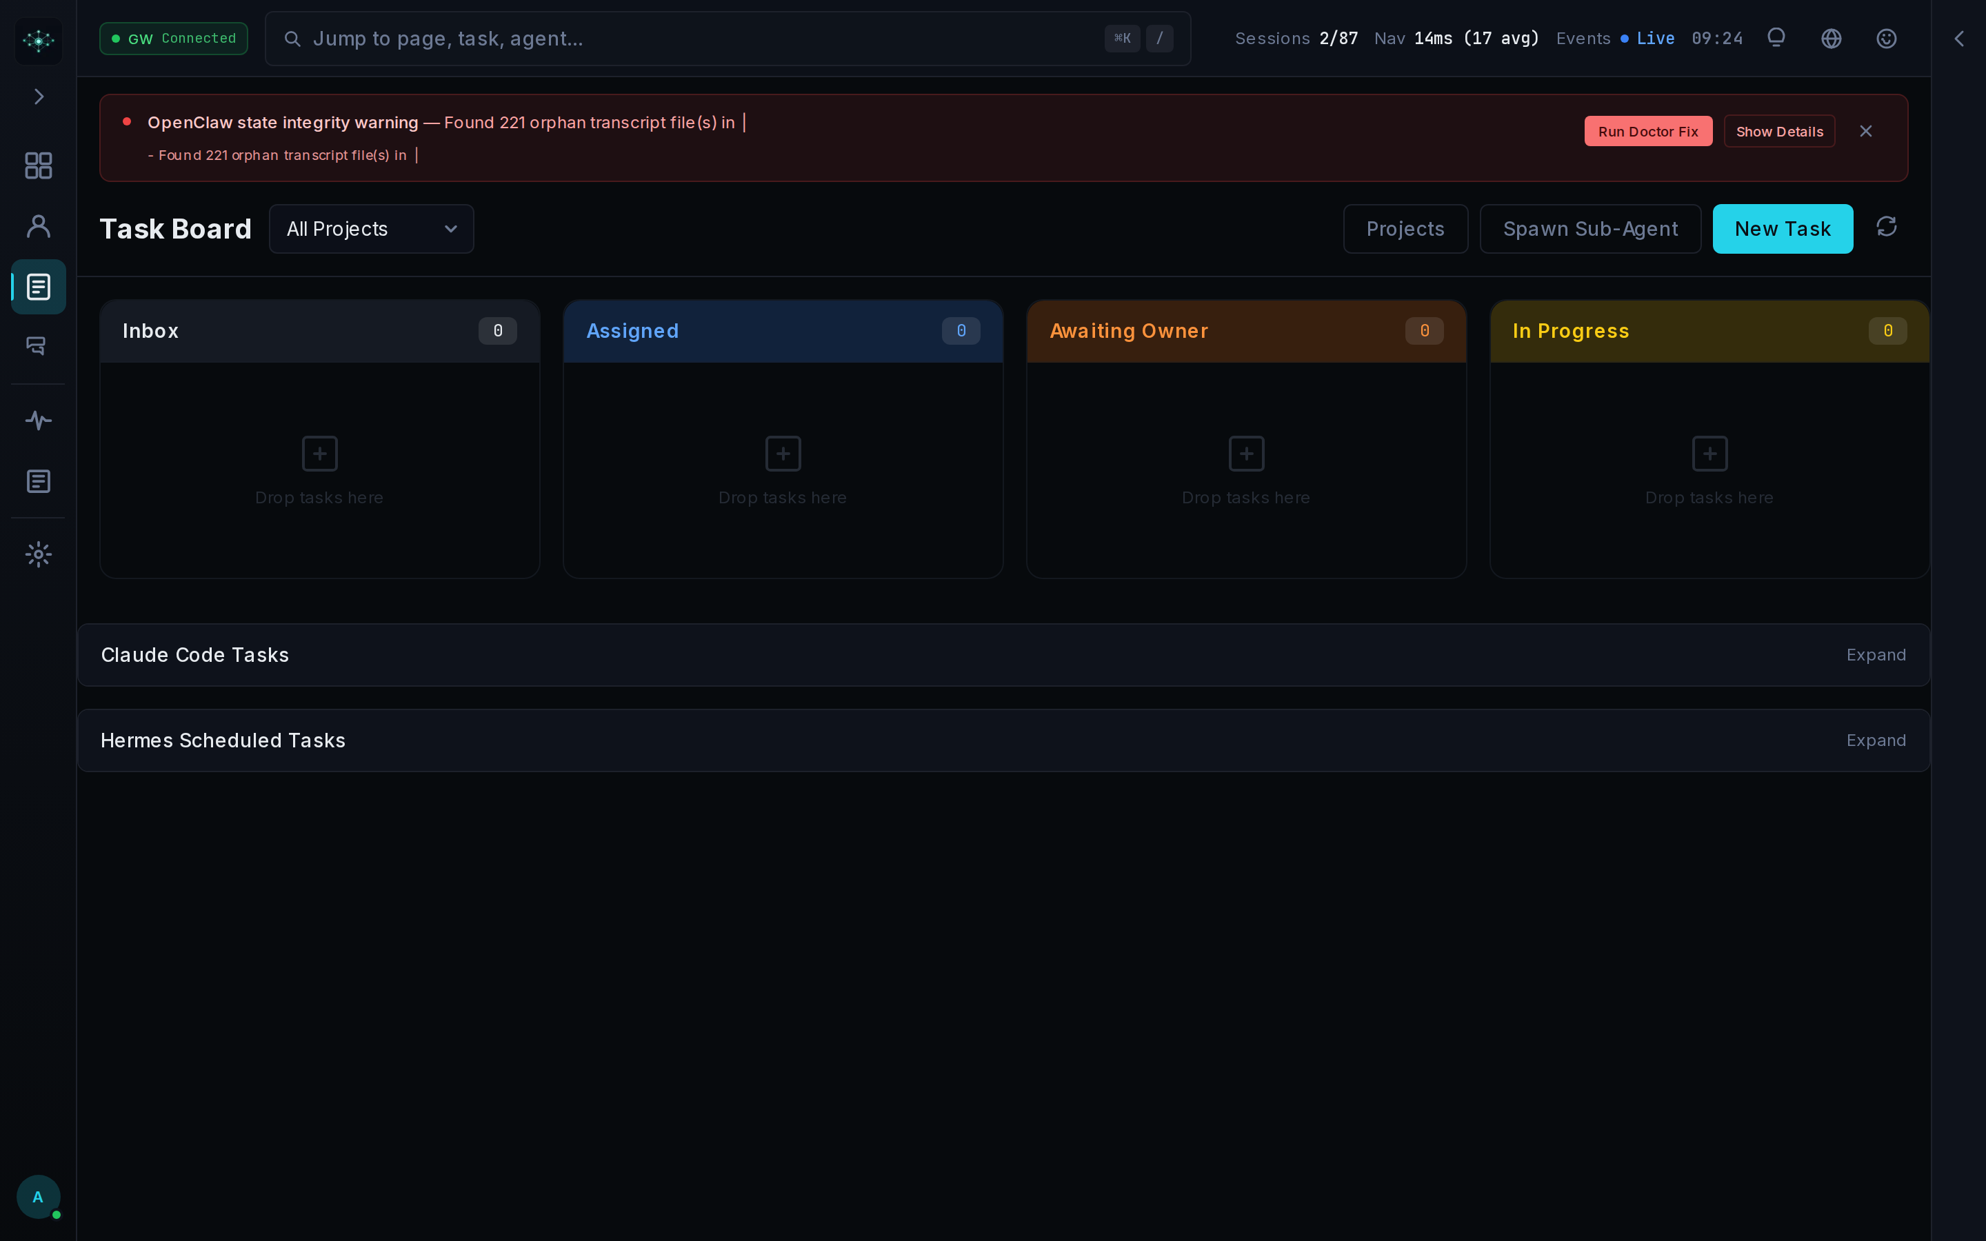Screen dimensions: 1986x1241
Task: Open the All Projects dropdown
Action: pyautogui.click(x=371, y=228)
